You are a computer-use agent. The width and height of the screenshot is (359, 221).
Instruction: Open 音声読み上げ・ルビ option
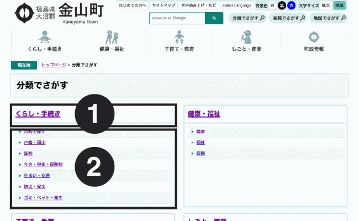pyautogui.click(x=198, y=6)
